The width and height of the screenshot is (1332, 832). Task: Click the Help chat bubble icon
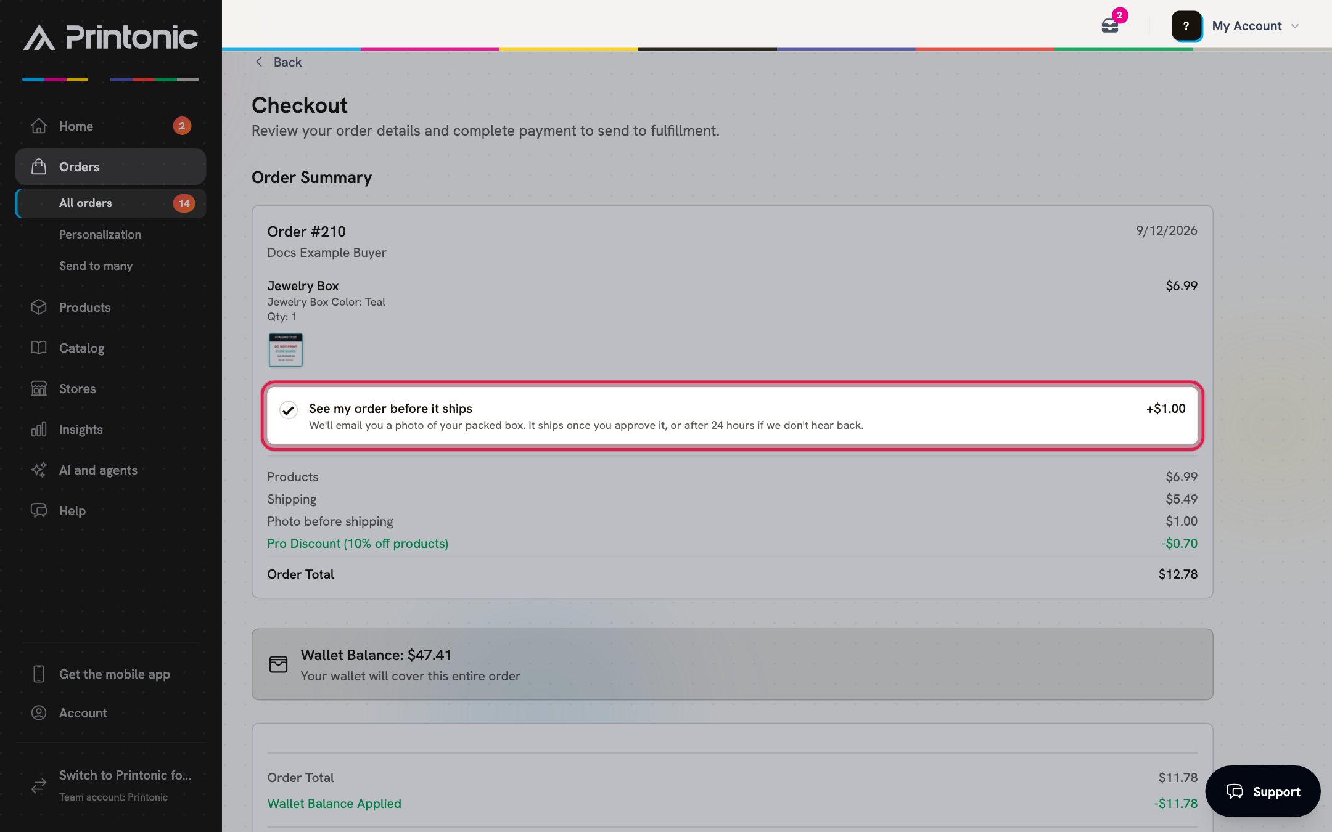pyautogui.click(x=39, y=510)
